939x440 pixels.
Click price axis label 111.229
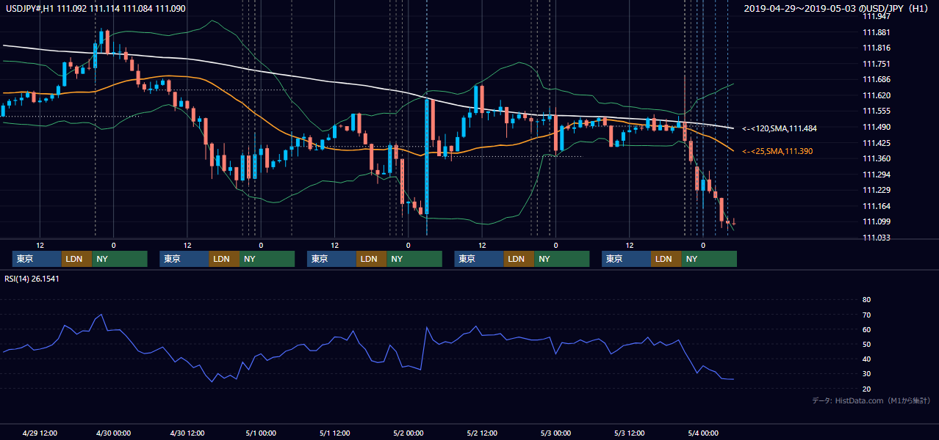(876, 190)
